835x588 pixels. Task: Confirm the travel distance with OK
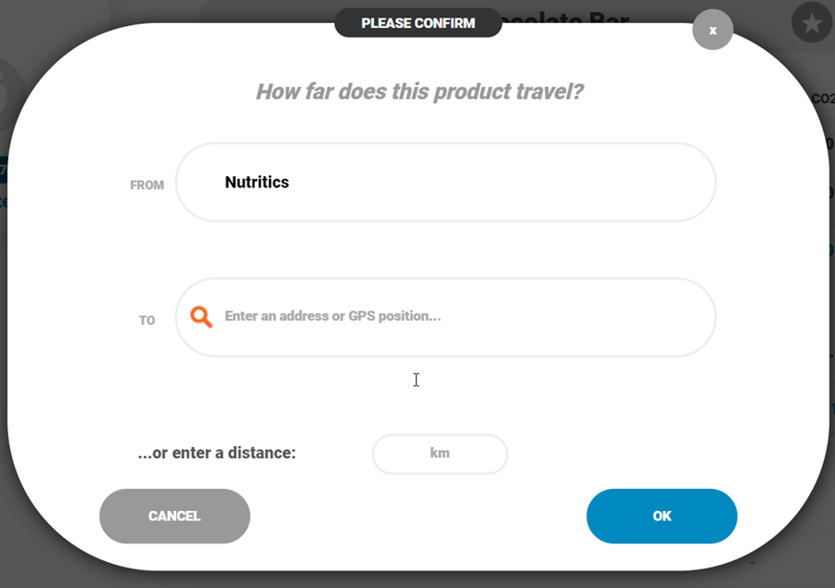pos(662,517)
